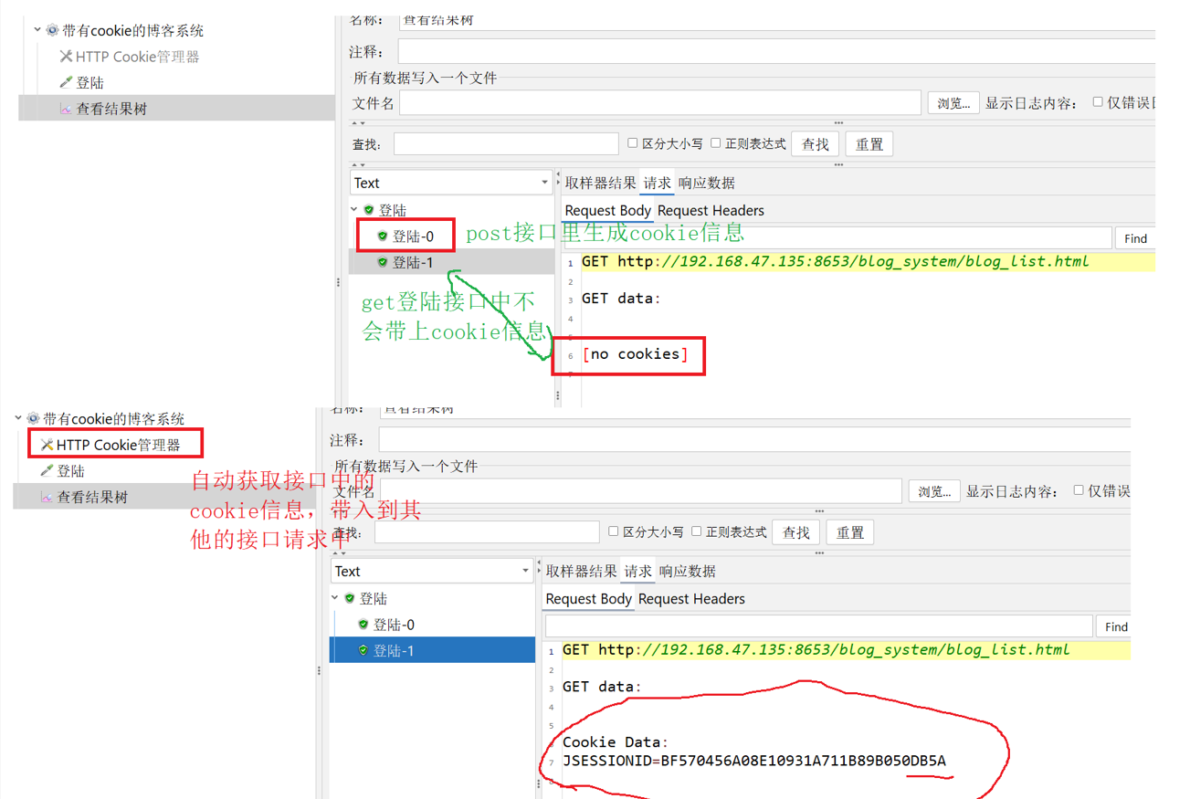Focus the 查找 search field in upper screenshot
The height and width of the screenshot is (799, 1190).
506,144
